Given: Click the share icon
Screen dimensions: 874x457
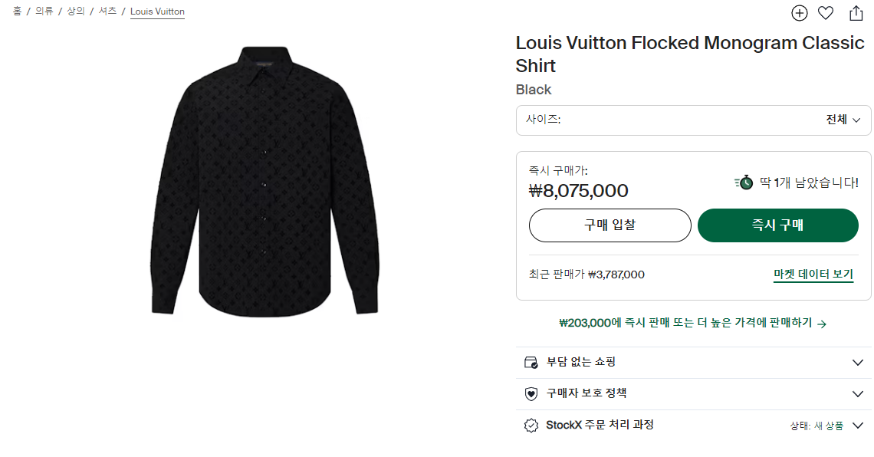Looking at the screenshot, I should (856, 13).
